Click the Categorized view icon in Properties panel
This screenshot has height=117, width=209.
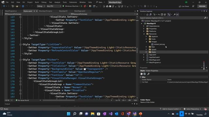tap(141, 74)
